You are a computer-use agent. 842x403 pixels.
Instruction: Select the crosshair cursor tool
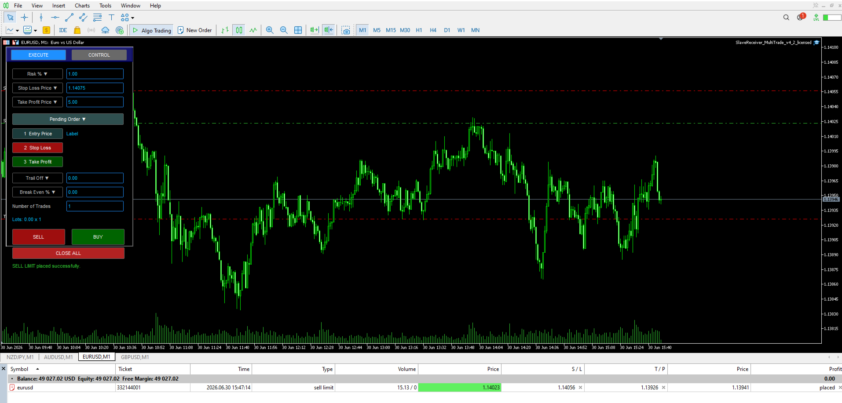pos(24,18)
